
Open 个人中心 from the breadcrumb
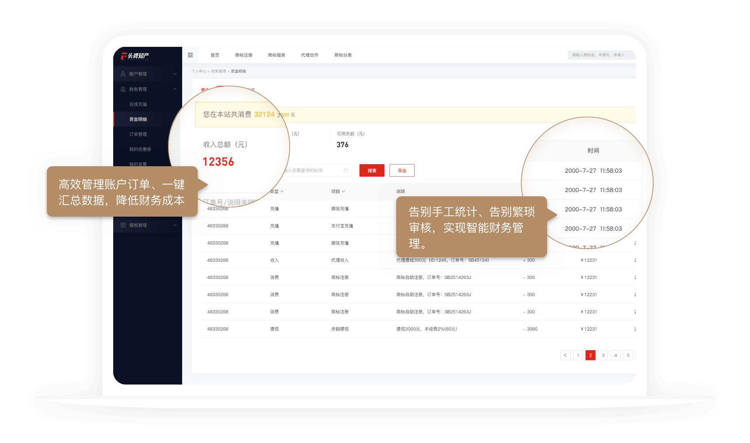199,71
